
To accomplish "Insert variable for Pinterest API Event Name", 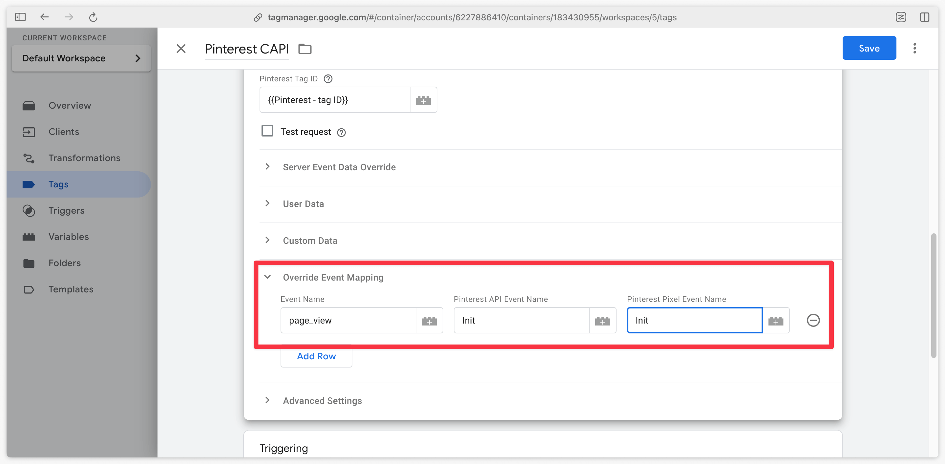I will (x=602, y=321).
